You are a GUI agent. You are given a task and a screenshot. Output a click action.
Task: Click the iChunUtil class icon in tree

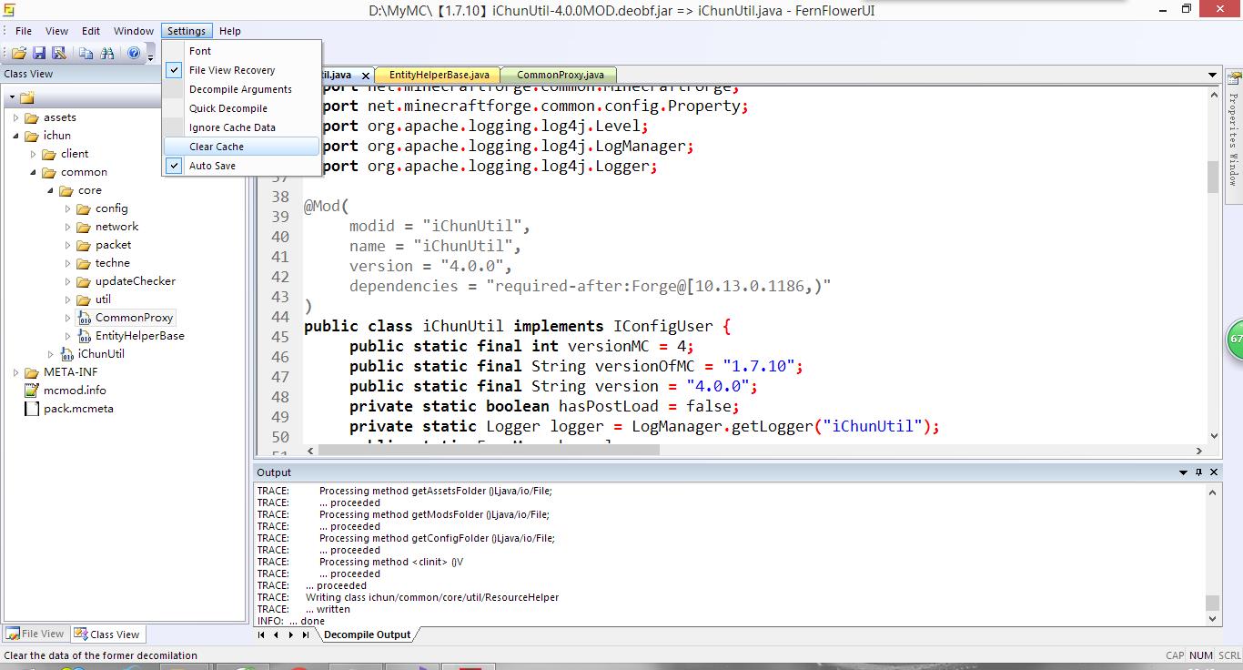point(66,354)
